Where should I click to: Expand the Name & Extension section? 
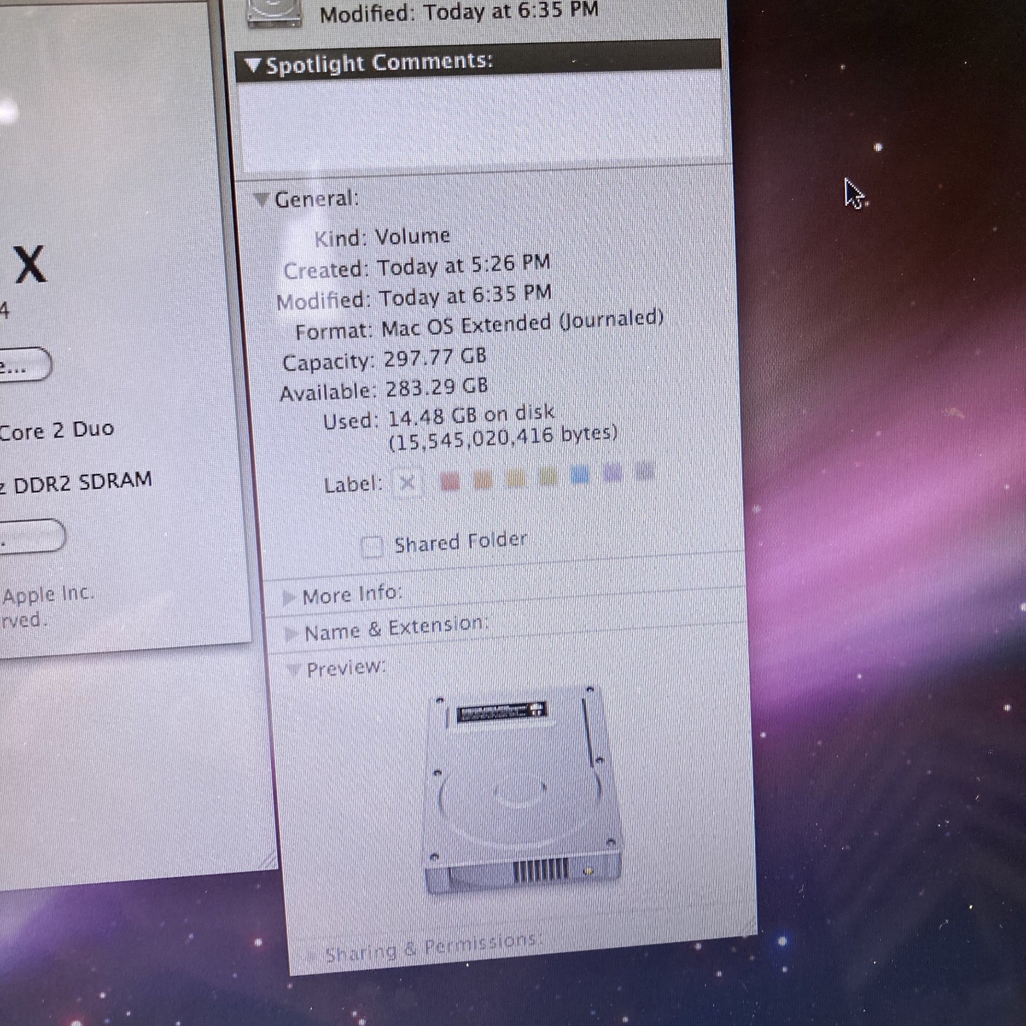point(291,634)
